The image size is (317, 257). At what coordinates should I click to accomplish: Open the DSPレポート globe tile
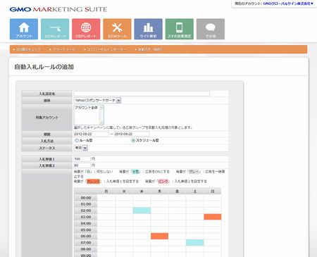point(86,29)
